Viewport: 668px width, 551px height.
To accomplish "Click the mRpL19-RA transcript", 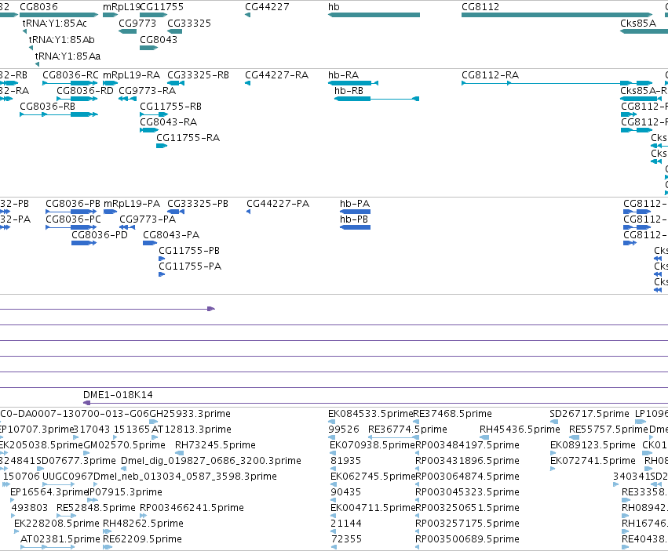I will click(x=111, y=83).
